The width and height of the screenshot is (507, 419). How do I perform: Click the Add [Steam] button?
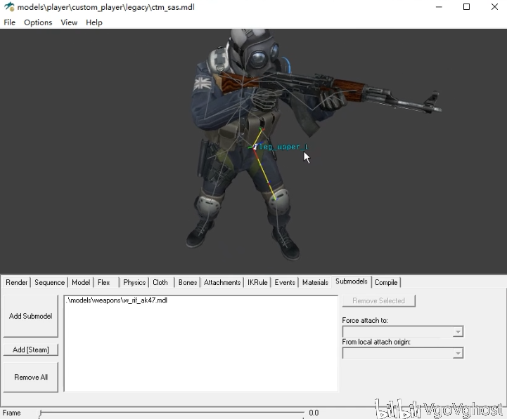point(31,350)
